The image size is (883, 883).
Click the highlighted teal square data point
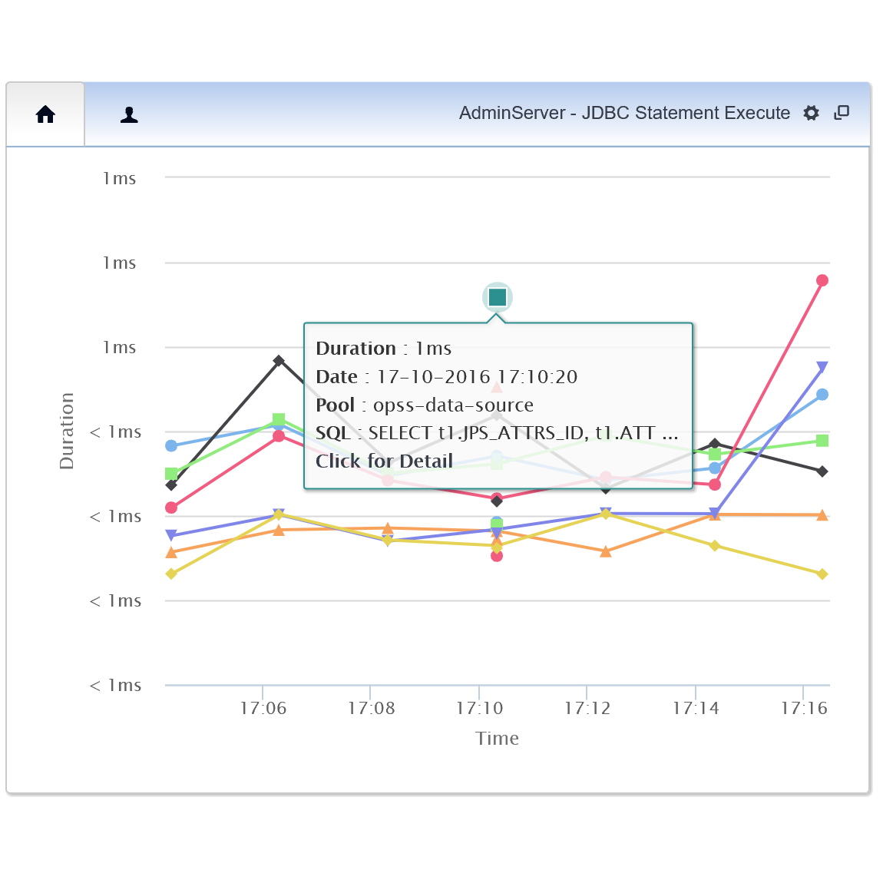[x=498, y=297]
